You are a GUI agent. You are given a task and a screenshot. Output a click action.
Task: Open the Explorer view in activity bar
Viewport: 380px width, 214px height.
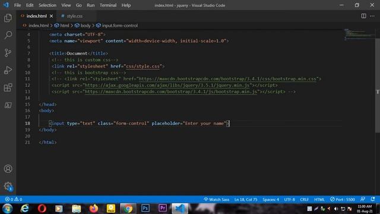[x=8, y=18]
